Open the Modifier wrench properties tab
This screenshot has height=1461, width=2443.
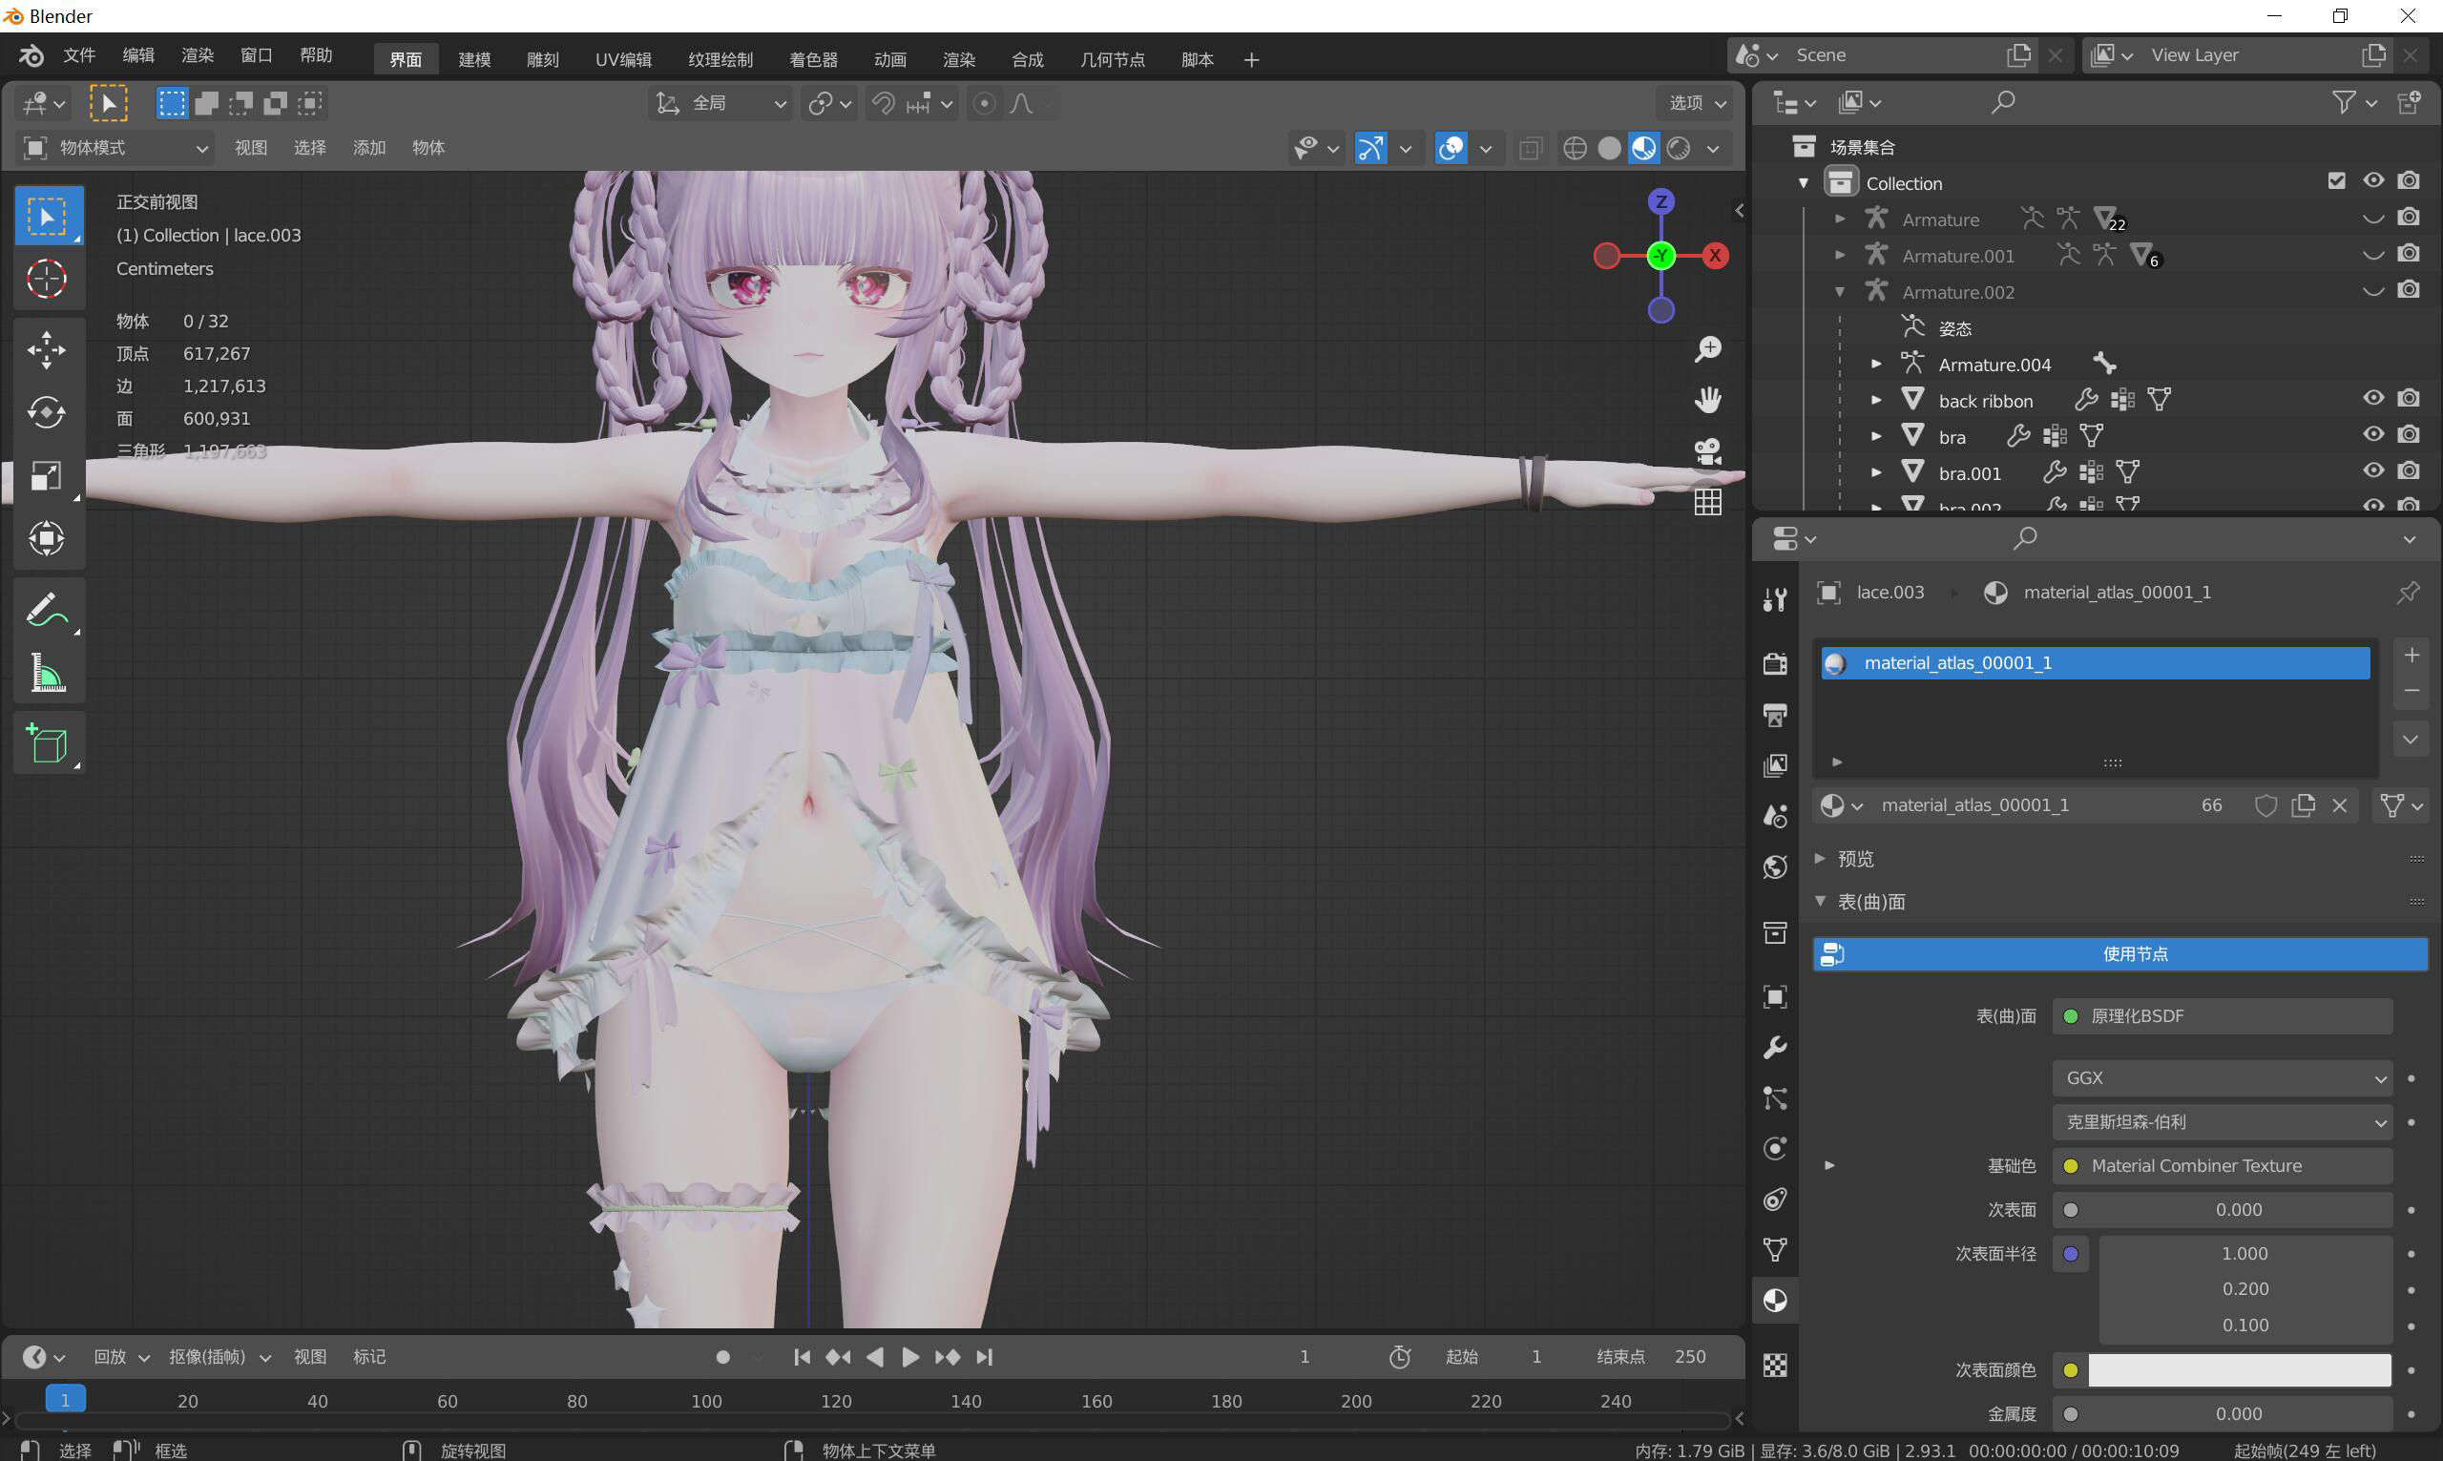point(1775,1047)
